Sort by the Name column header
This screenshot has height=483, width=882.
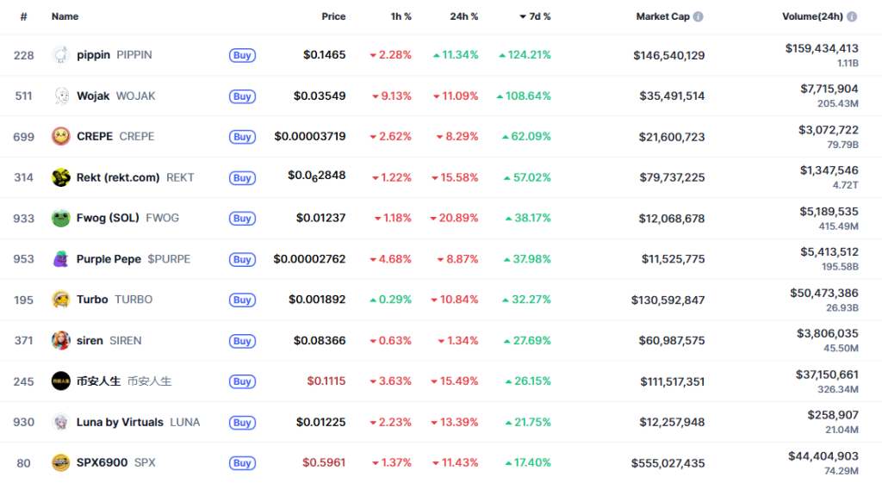[65, 16]
